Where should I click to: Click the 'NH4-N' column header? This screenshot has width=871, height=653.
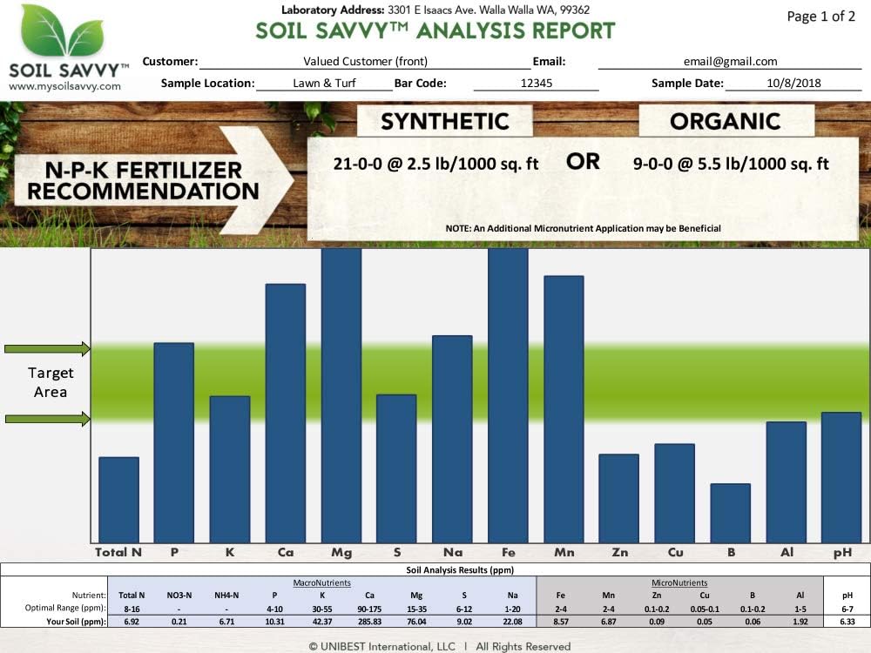226,596
